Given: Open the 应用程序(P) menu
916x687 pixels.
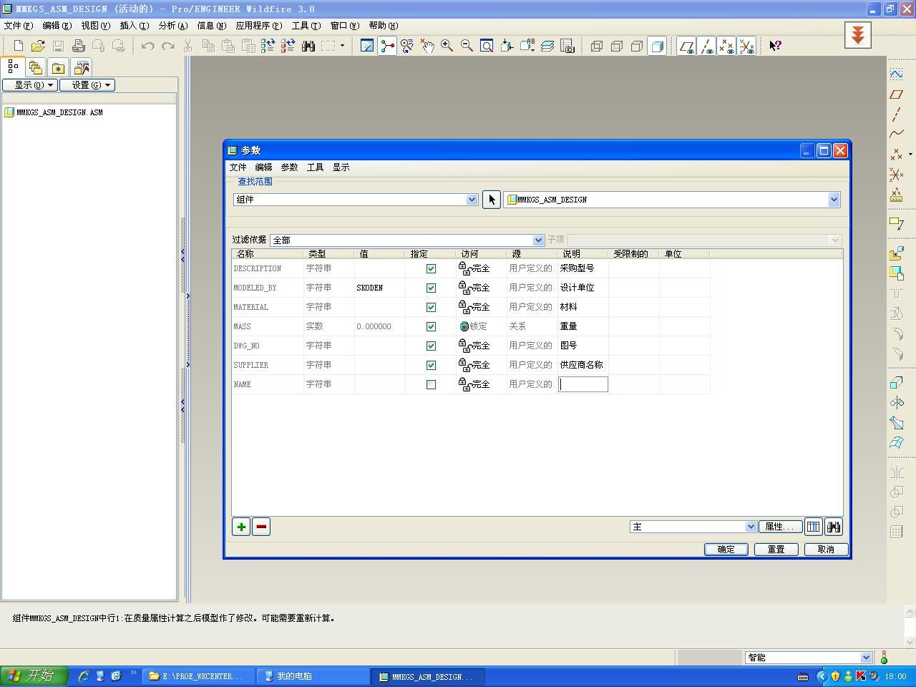Looking at the screenshot, I should pos(258,25).
